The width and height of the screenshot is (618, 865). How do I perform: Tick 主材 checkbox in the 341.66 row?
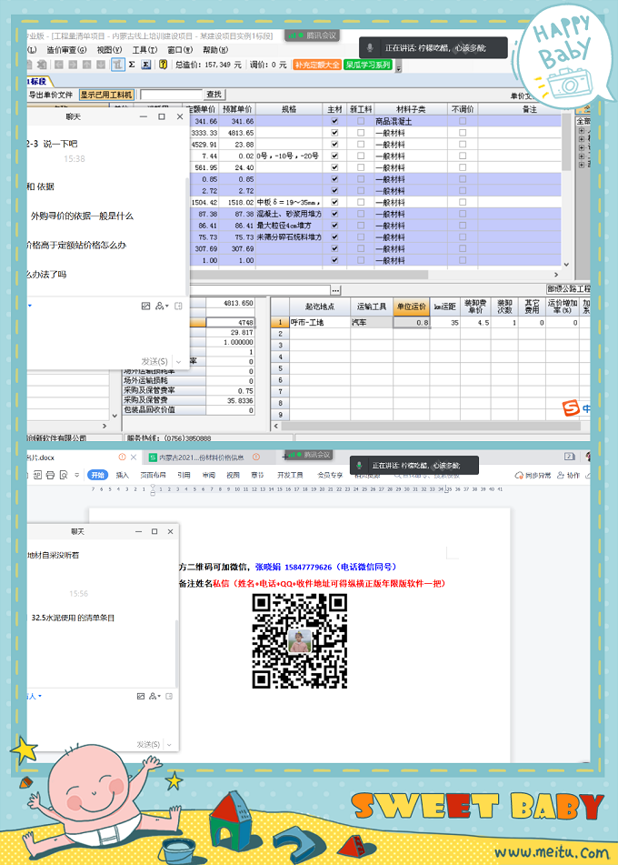[x=334, y=121]
